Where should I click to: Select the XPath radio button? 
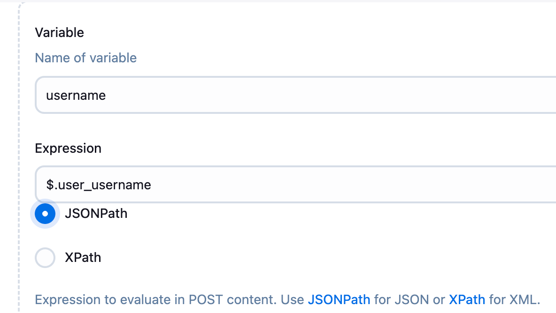tap(45, 258)
